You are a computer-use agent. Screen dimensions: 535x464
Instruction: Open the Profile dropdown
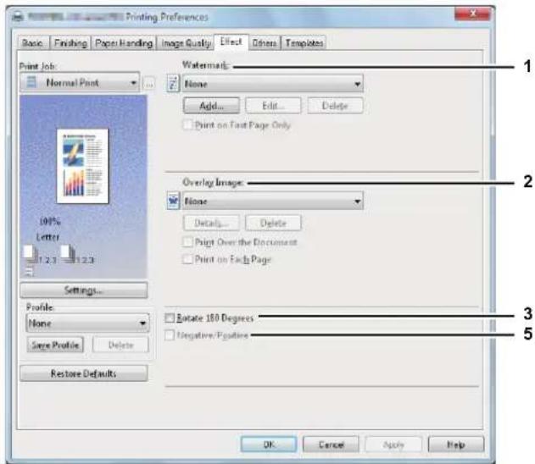(87, 323)
